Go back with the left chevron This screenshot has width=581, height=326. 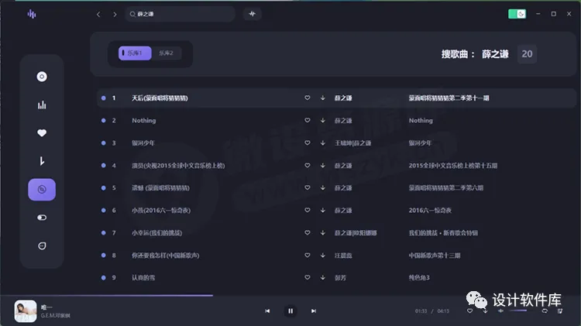click(x=98, y=14)
